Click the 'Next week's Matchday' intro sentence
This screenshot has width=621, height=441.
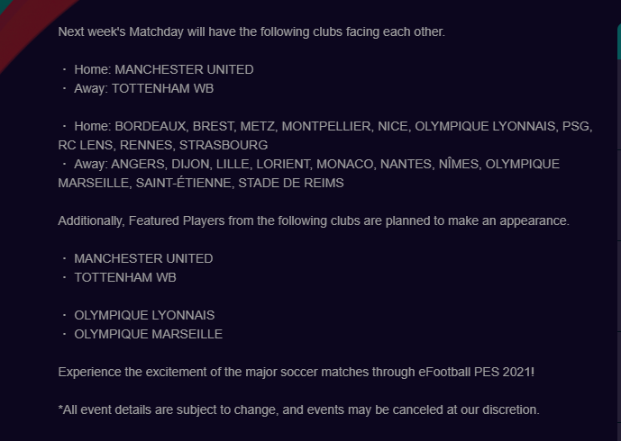[251, 31]
